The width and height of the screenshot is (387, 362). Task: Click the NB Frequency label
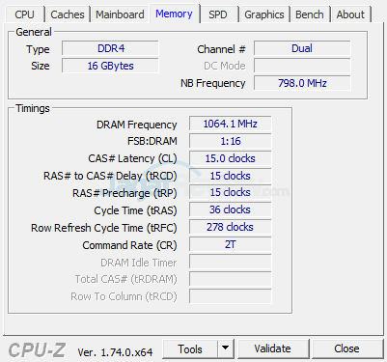coord(213,83)
